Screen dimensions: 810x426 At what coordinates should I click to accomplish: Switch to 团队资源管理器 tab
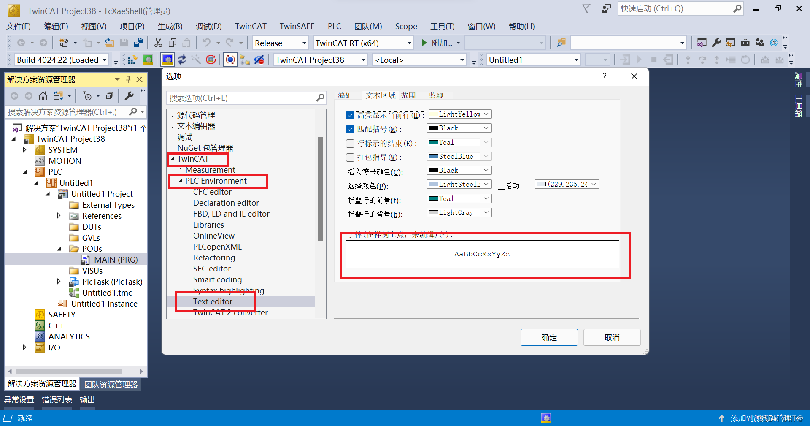pos(111,384)
